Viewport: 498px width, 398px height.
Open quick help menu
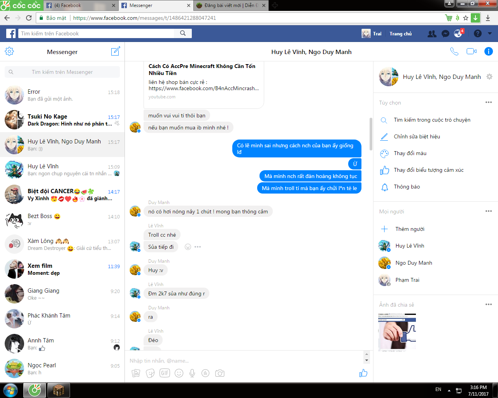[478, 34]
